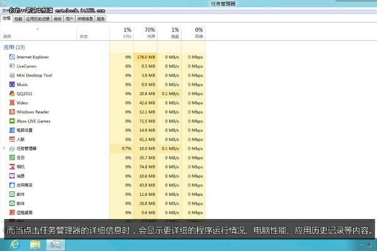This screenshot has height=251, width=377.
Task: Open the 应用历史记录 tab
Action: point(38,19)
